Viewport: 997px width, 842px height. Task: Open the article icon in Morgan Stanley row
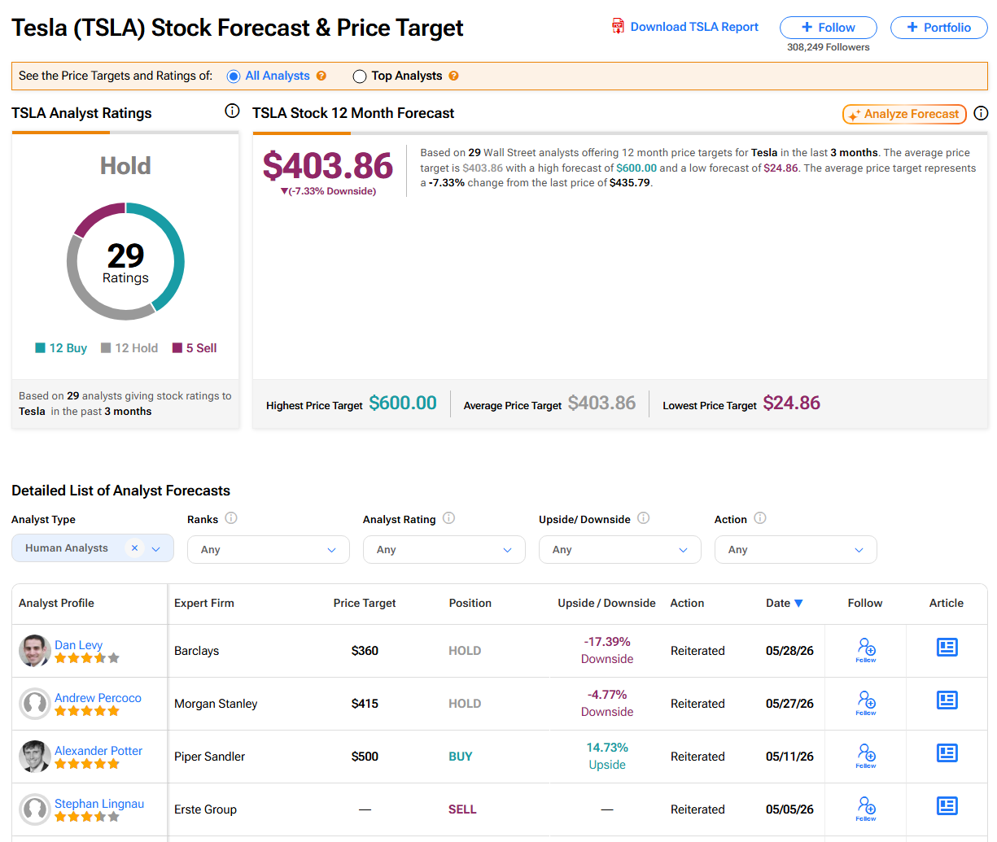[x=947, y=700]
